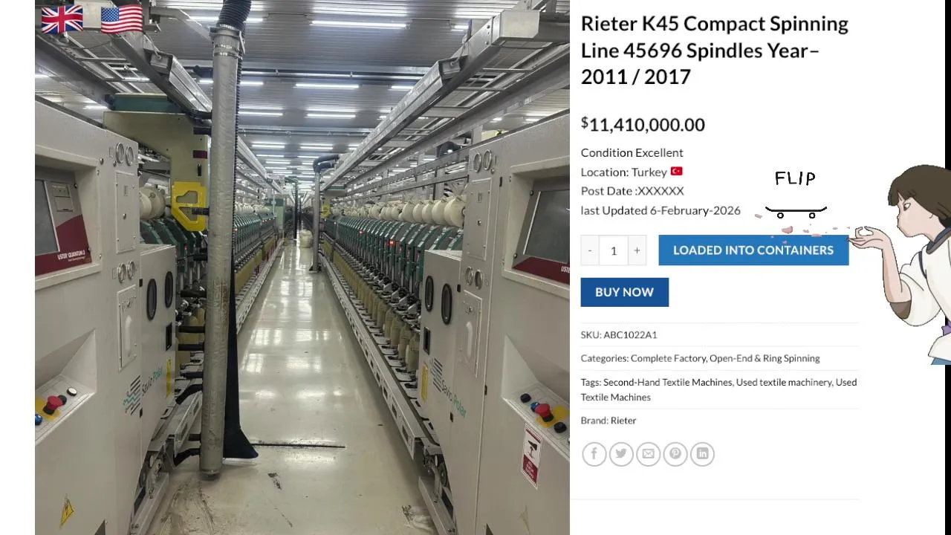Share this product on Twitter
The width and height of the screenshot is (951, 535).
coord(621,454)
